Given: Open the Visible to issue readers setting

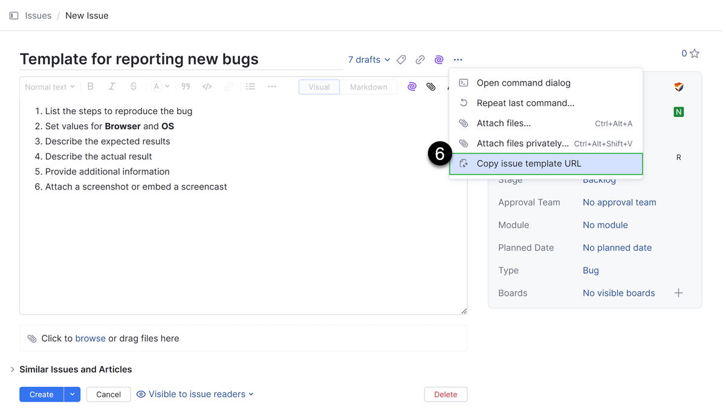Looking at the screenshot, I should click(195, 394).
